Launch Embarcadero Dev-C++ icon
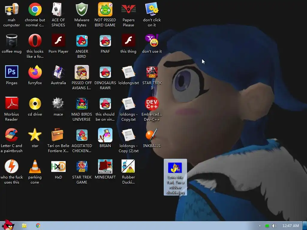Image resolution: width=307 pixels, height=230 pixels. coord(152,103)
